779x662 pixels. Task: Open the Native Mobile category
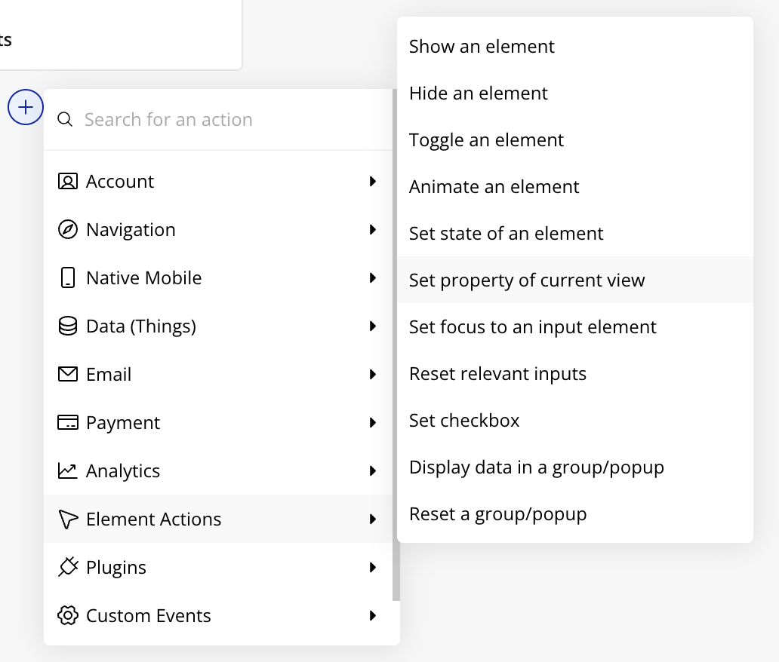pyautogui.click(x=218, y=278)
